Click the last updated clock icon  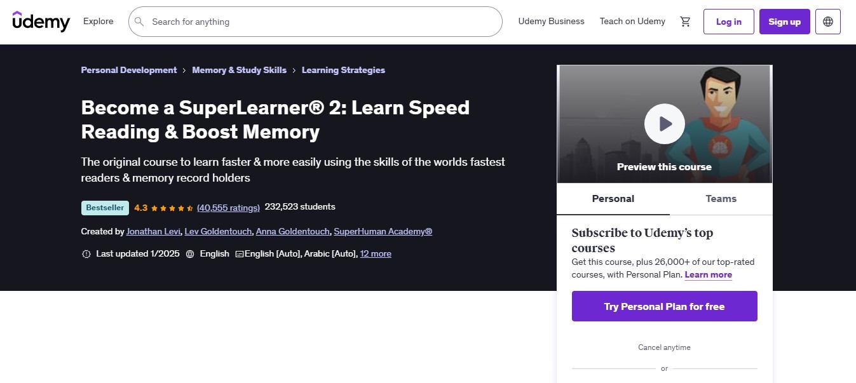(86, 253)
